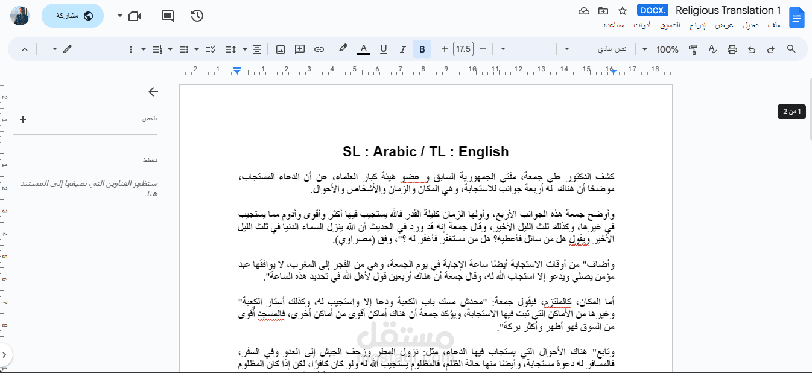Increase font size with plus button
This screenshot has width=812, height=373.
click(x=445, y=49)
